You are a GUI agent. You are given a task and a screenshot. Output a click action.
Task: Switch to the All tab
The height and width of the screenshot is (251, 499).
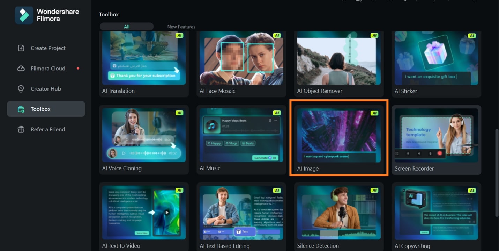[127, 27]
